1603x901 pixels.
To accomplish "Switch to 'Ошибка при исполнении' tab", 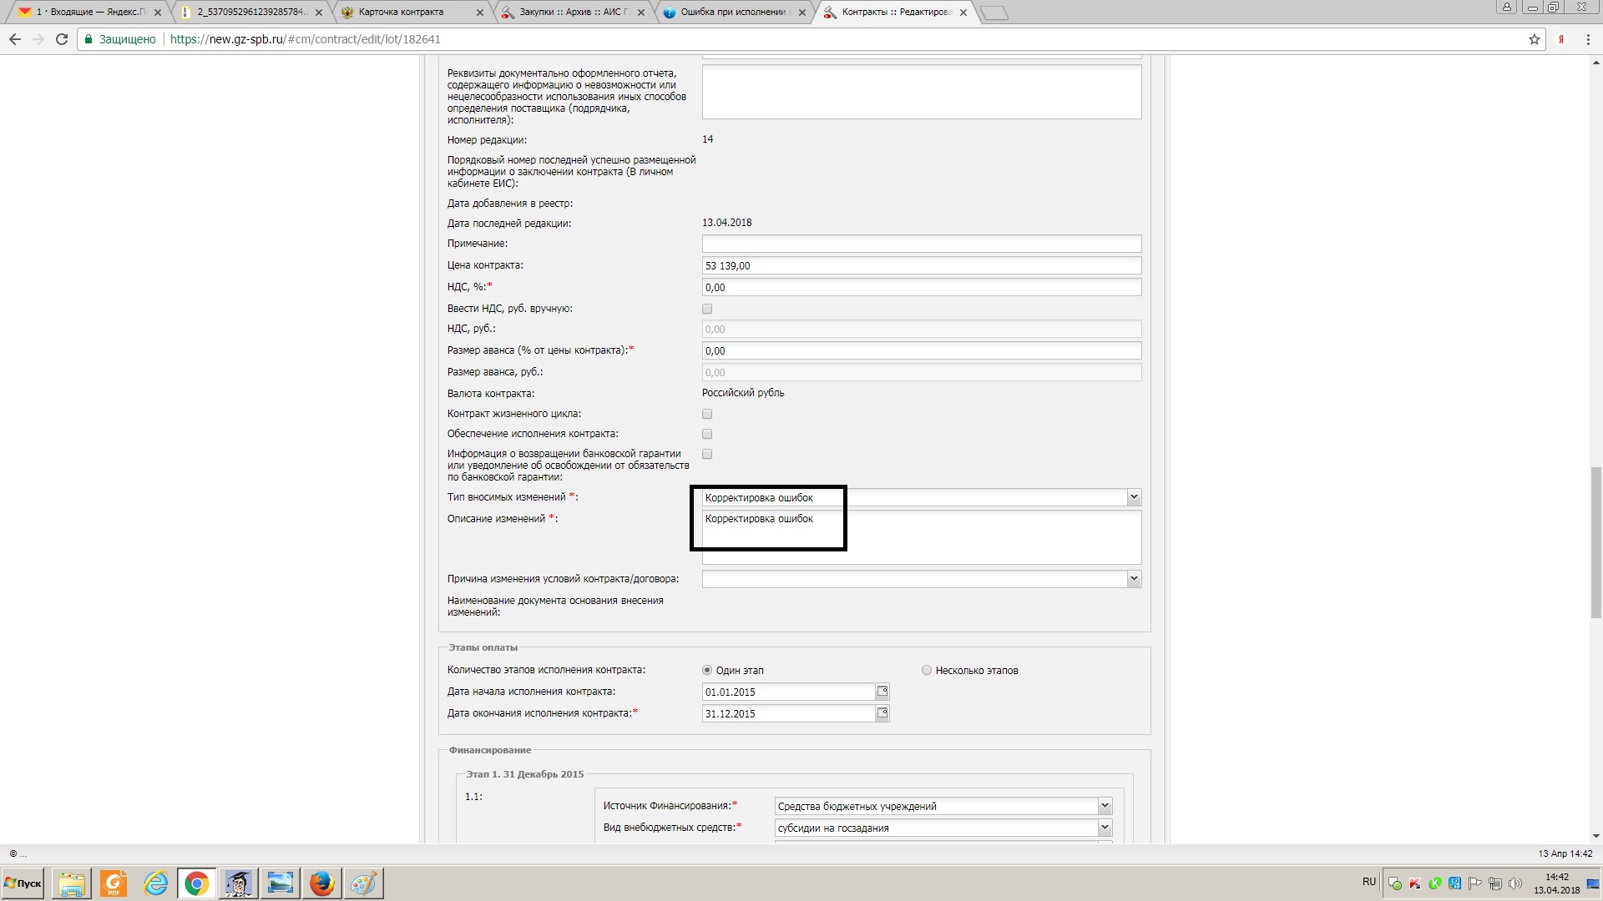I will (733, 13).
